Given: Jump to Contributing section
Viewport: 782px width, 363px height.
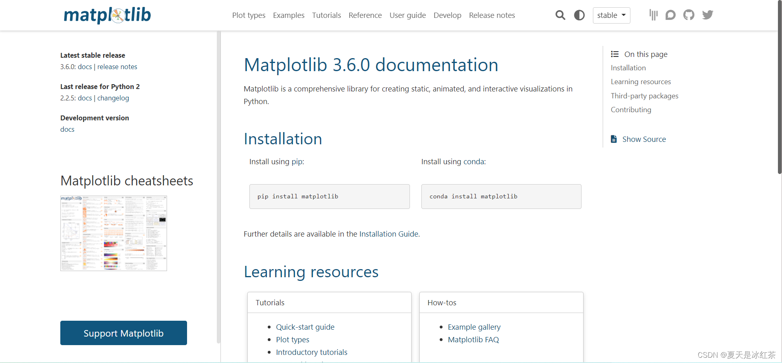Looking at the screenshot, I should (x=631, y=110).
